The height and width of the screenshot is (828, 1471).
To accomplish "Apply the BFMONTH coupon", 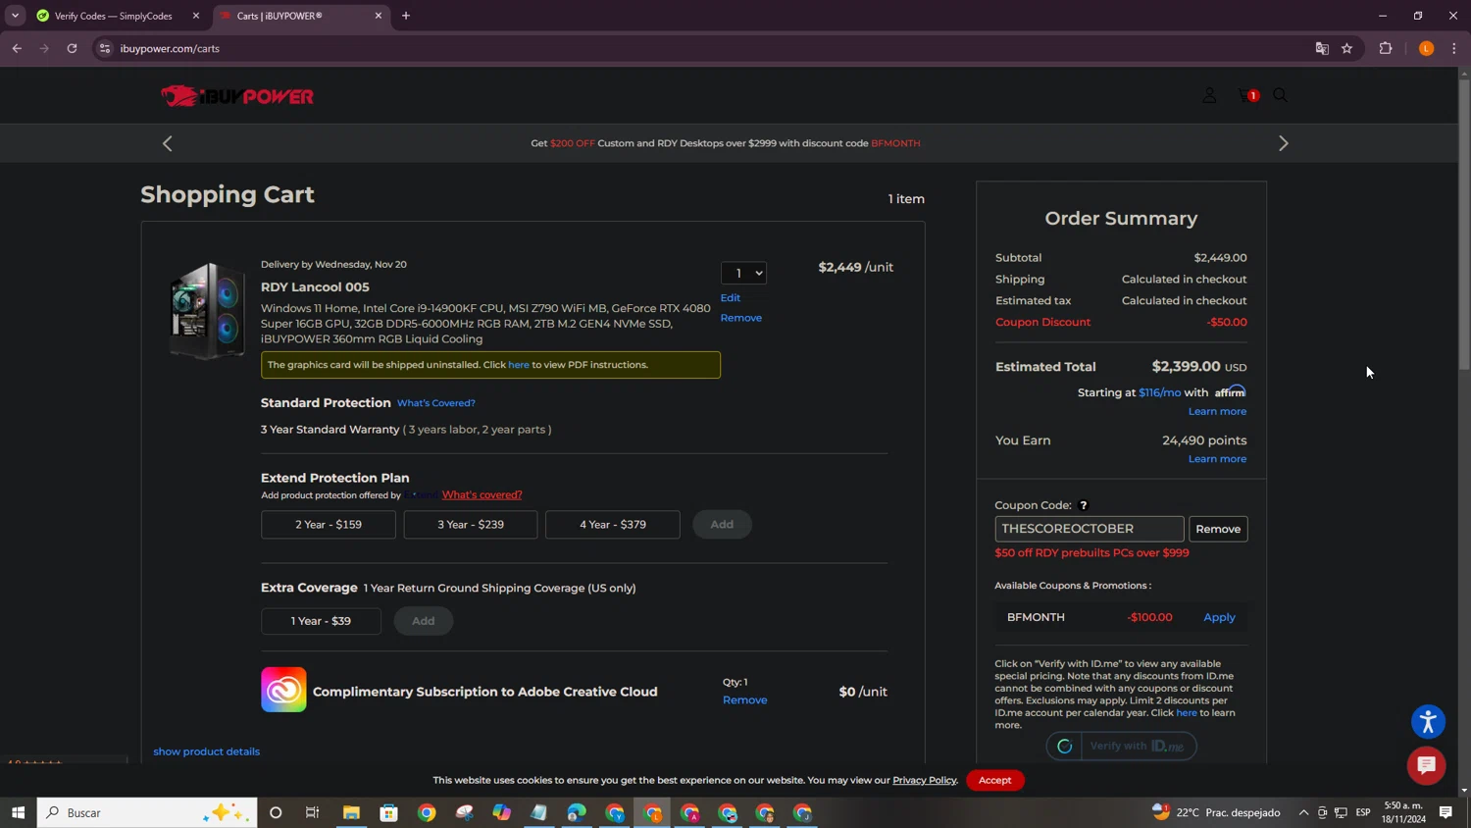I will [x=1219, y=617].
